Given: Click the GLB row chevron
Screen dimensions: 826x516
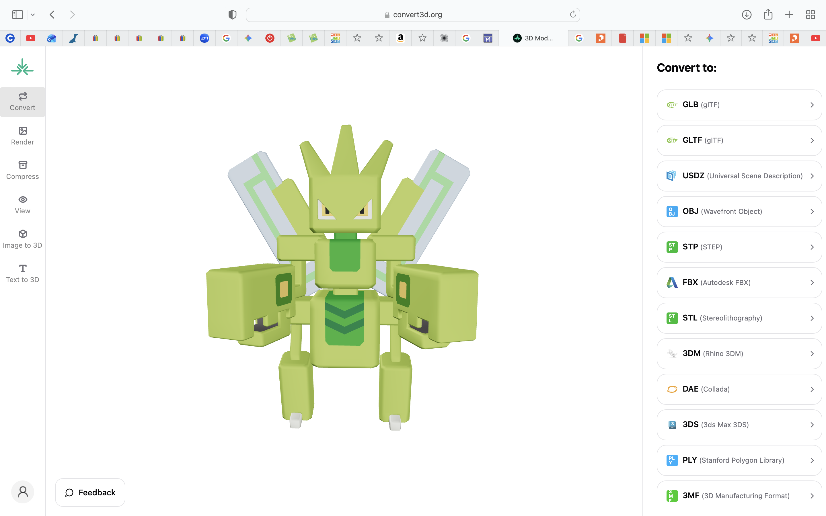Looking at the screenshot, I should pos(812,105).
